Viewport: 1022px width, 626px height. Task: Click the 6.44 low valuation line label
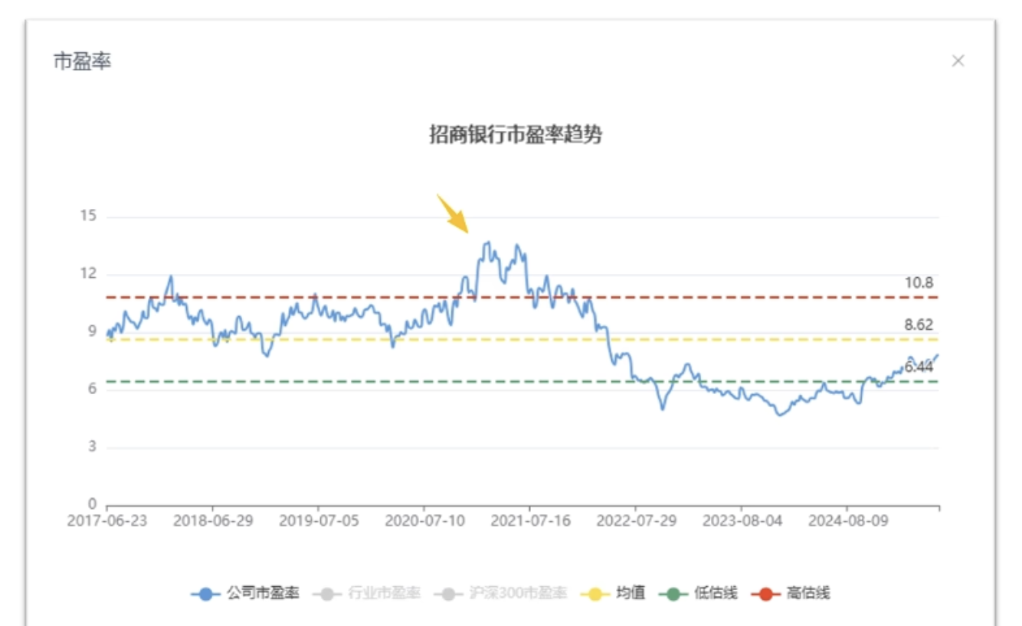pos(919,367)
